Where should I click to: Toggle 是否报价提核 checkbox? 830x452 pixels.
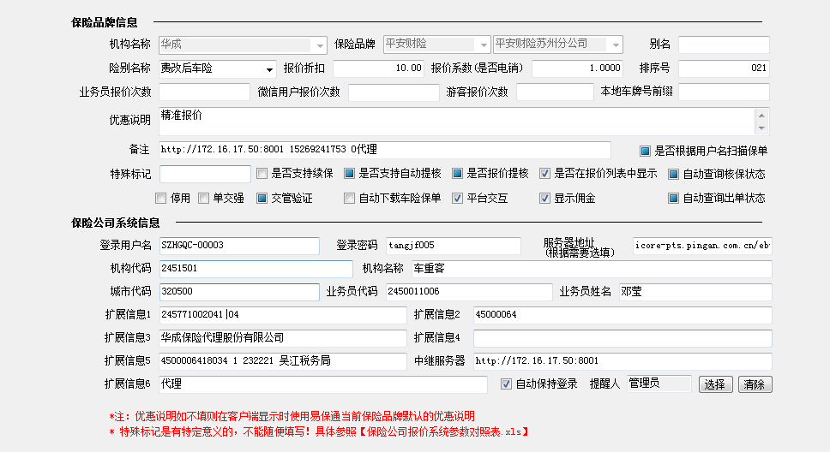click(457, 174)
